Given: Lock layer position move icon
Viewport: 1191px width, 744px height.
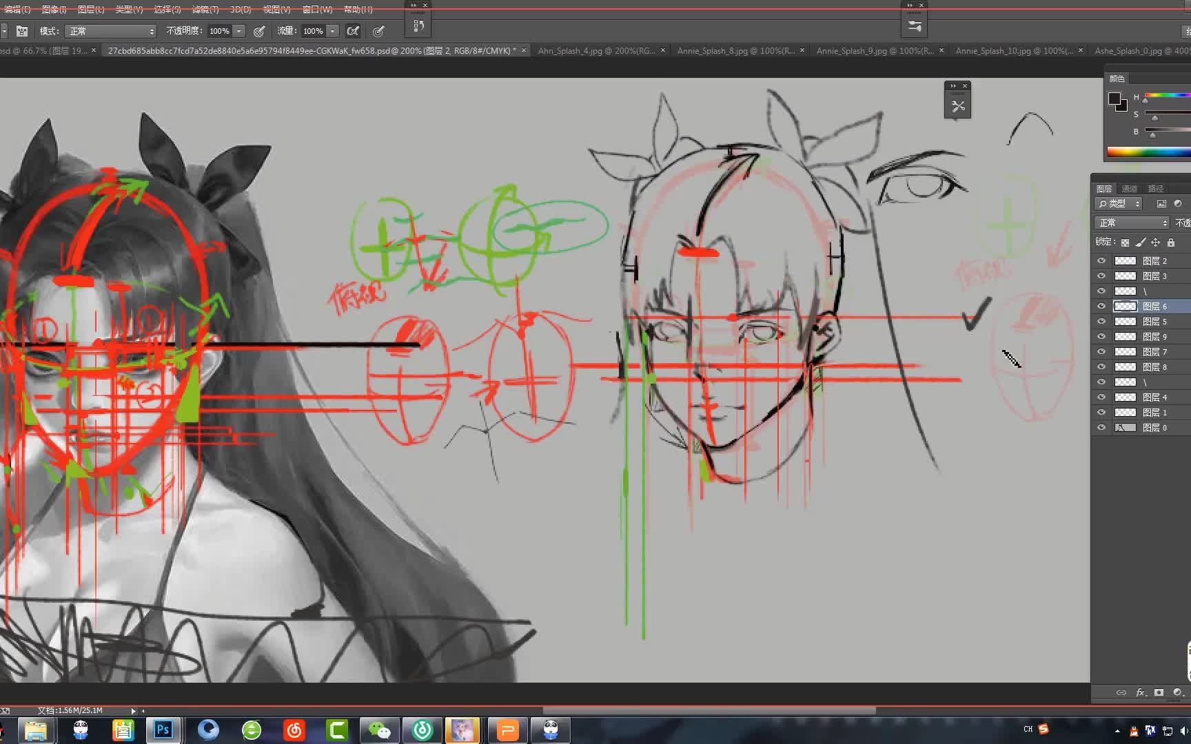Looking at the screenshot, I should pyautogui.click(x=1155, y=242).
